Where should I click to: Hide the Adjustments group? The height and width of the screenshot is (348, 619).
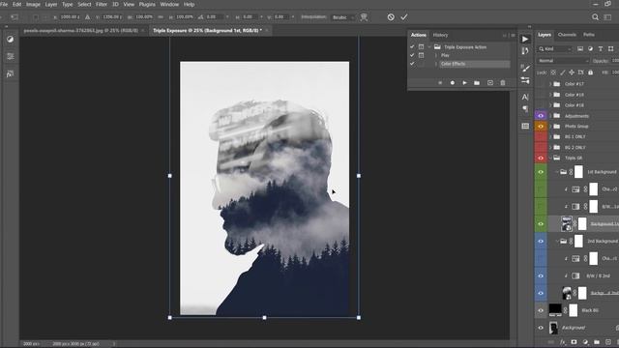pos(541,116)
